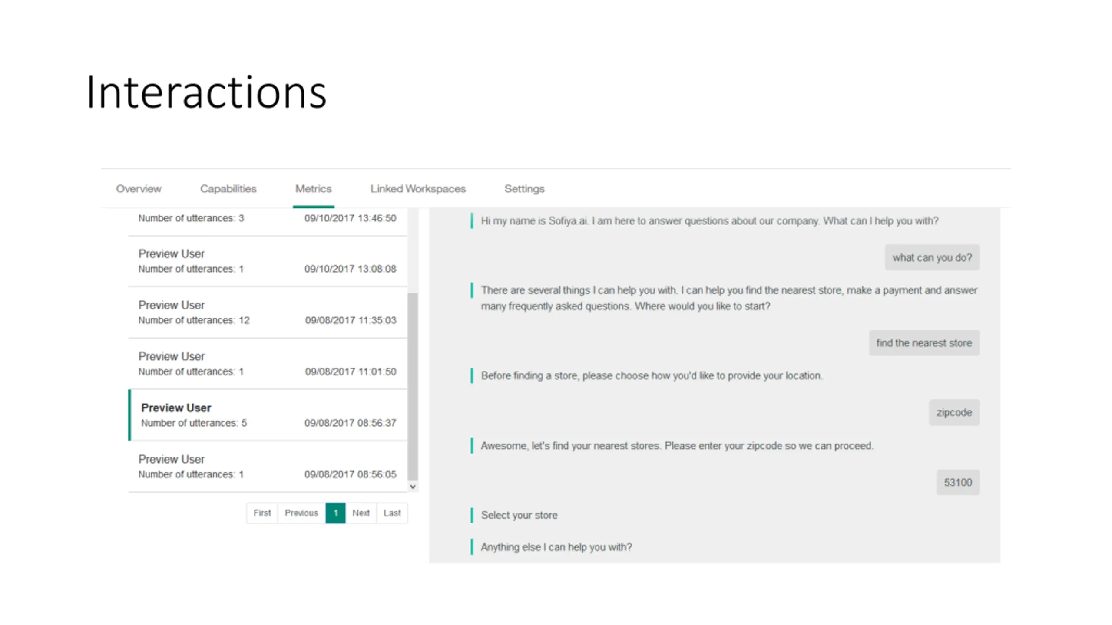Go to the Settings tab
This screenshot has height=625, width=1112.
point(524,189)
